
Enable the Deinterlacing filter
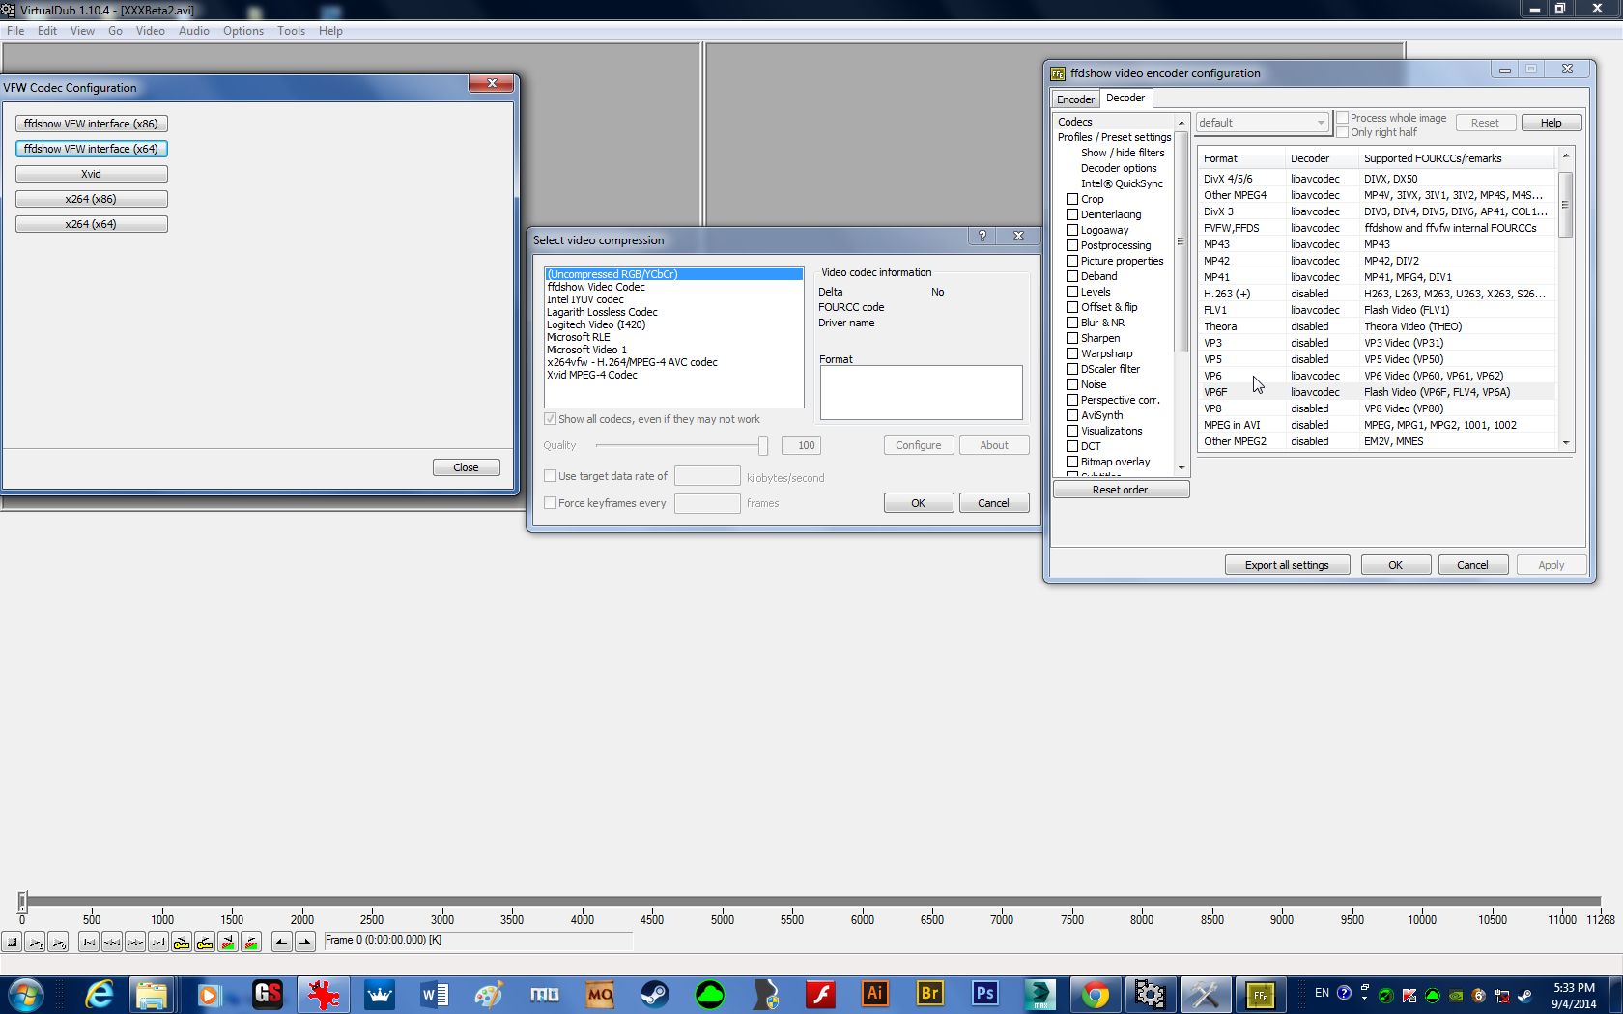click(1072, 214)
